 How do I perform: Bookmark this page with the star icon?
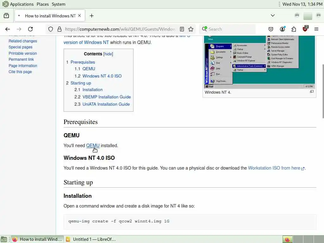pyautogui.click(x=191, y=29)
